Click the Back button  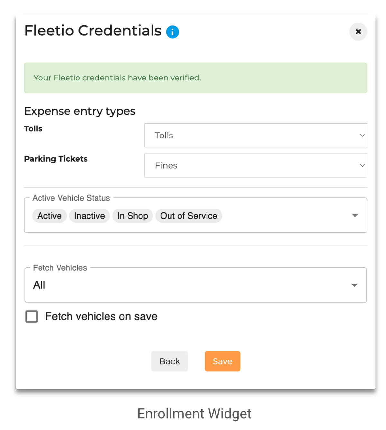(x=170, y=361)
